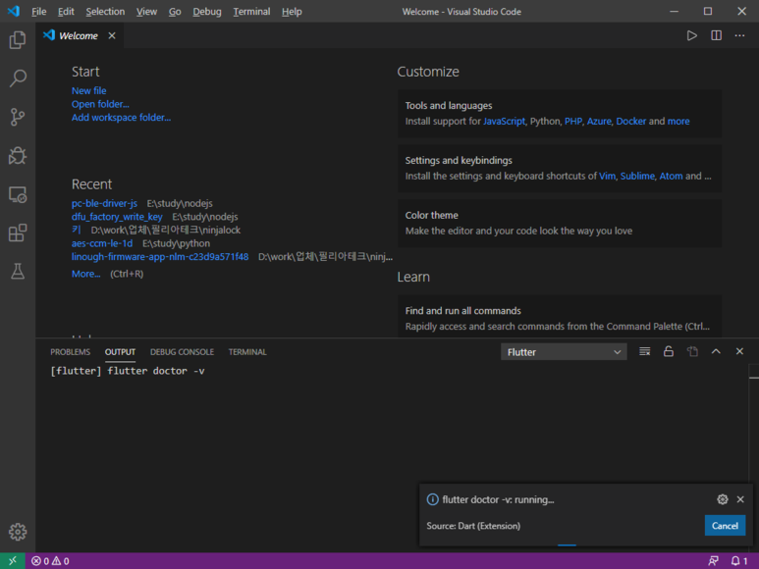Open the notifications bell in status bar
This screenshot has height=569, width=759.
[x=739, y=561]
